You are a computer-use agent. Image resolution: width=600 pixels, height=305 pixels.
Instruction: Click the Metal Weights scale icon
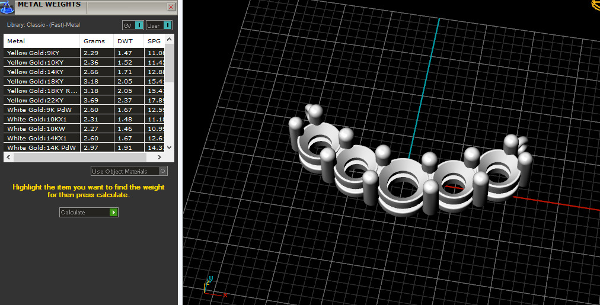tap(7, 7)
